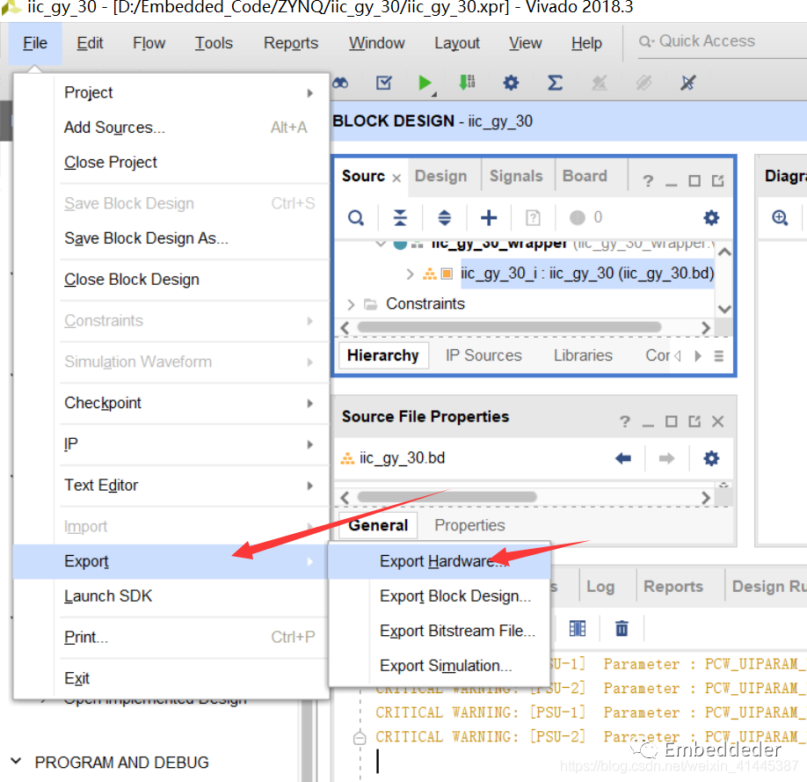
Task: Collapse all in the Sources panel
Action: [x=400, y=218]
